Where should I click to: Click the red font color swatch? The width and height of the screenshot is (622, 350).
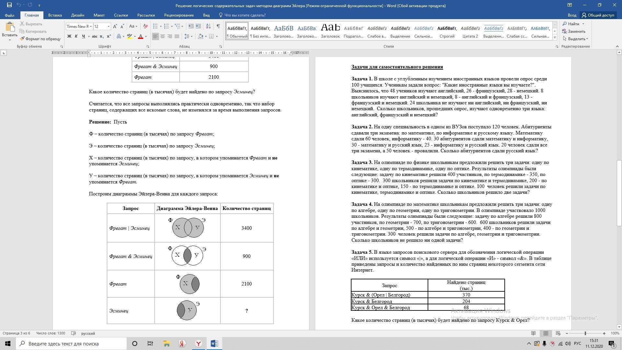[141, 36]
